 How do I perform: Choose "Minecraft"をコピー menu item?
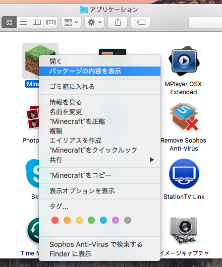tap(99, 175)
